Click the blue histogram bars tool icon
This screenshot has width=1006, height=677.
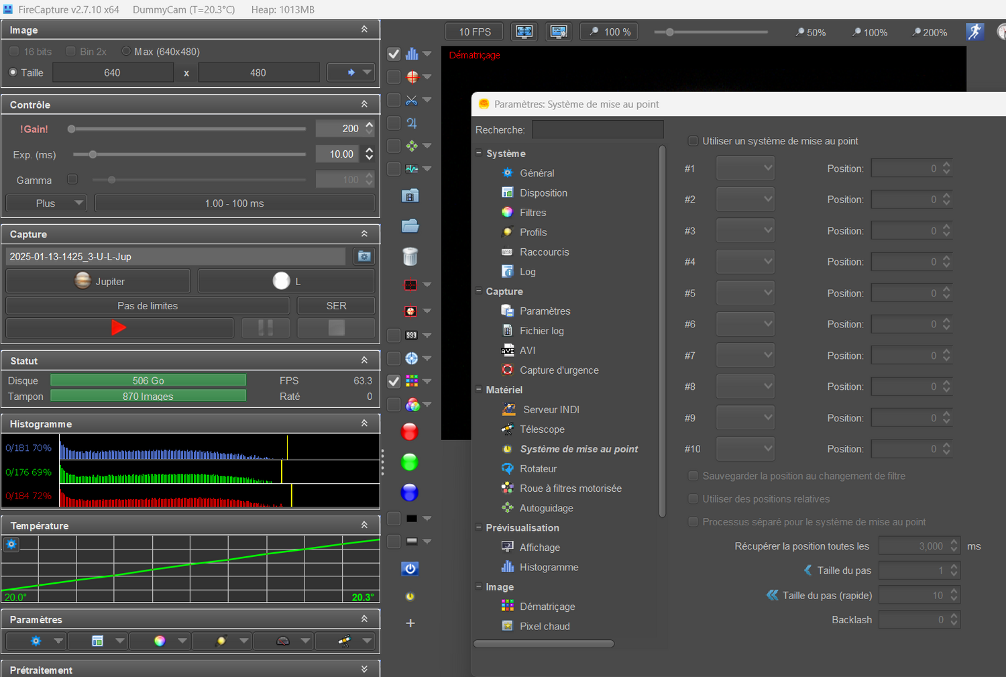pyautogui.click(x=412, y=54)
